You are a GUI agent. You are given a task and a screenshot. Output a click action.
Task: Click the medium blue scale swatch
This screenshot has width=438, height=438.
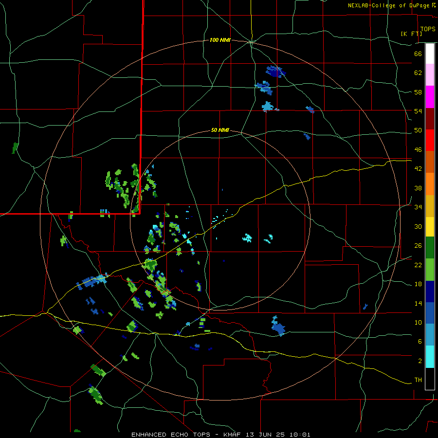pos(430,313)
